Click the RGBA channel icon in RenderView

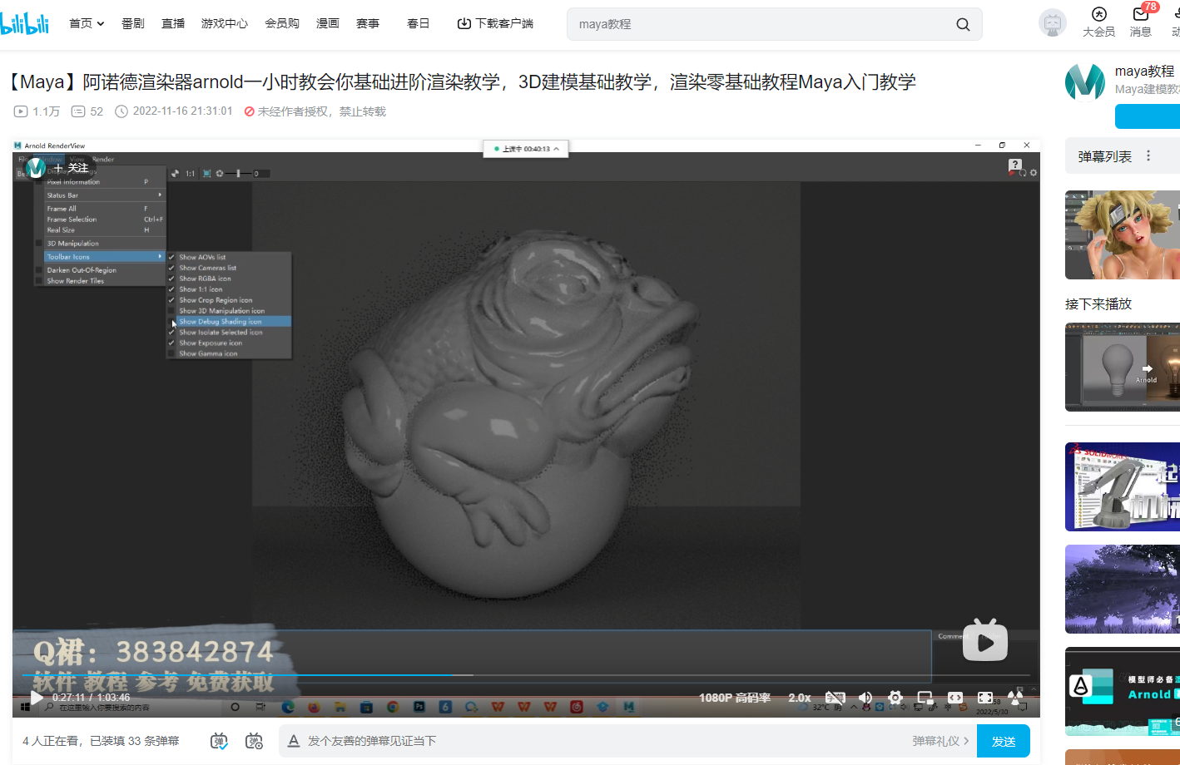tap(176, 174)
